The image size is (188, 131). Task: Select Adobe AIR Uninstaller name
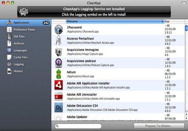pyautogui.click(x=82, y=94)
